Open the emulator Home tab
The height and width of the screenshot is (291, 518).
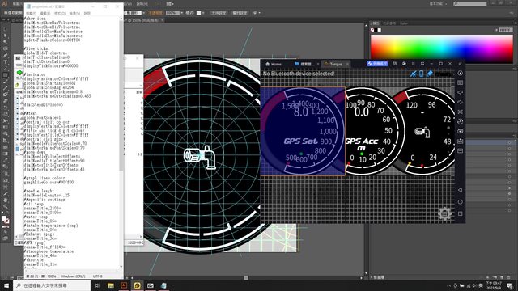[274, 64]
